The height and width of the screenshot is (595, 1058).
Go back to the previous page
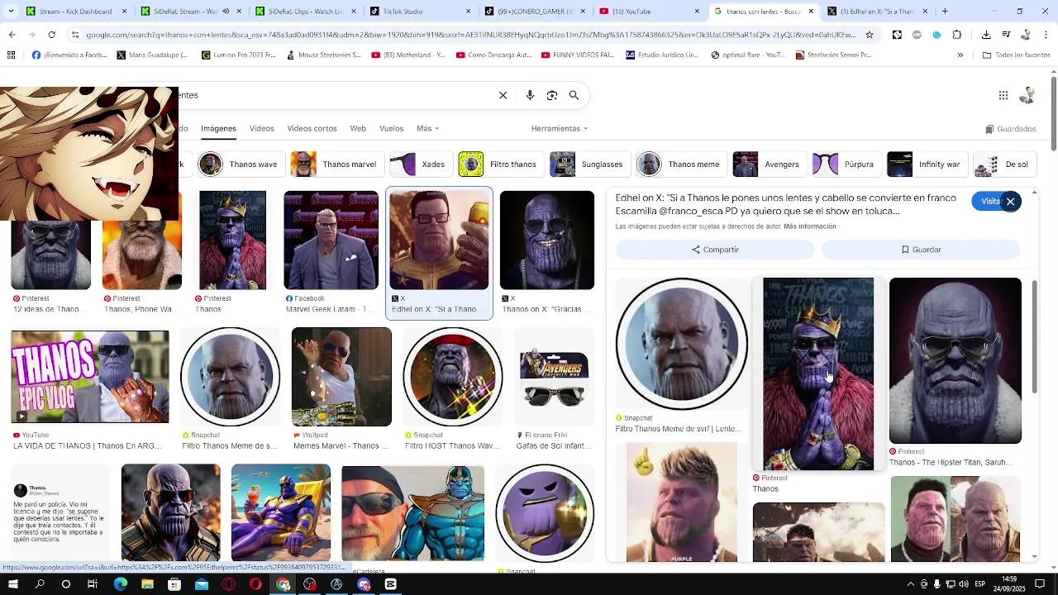(x=12, y=35)
